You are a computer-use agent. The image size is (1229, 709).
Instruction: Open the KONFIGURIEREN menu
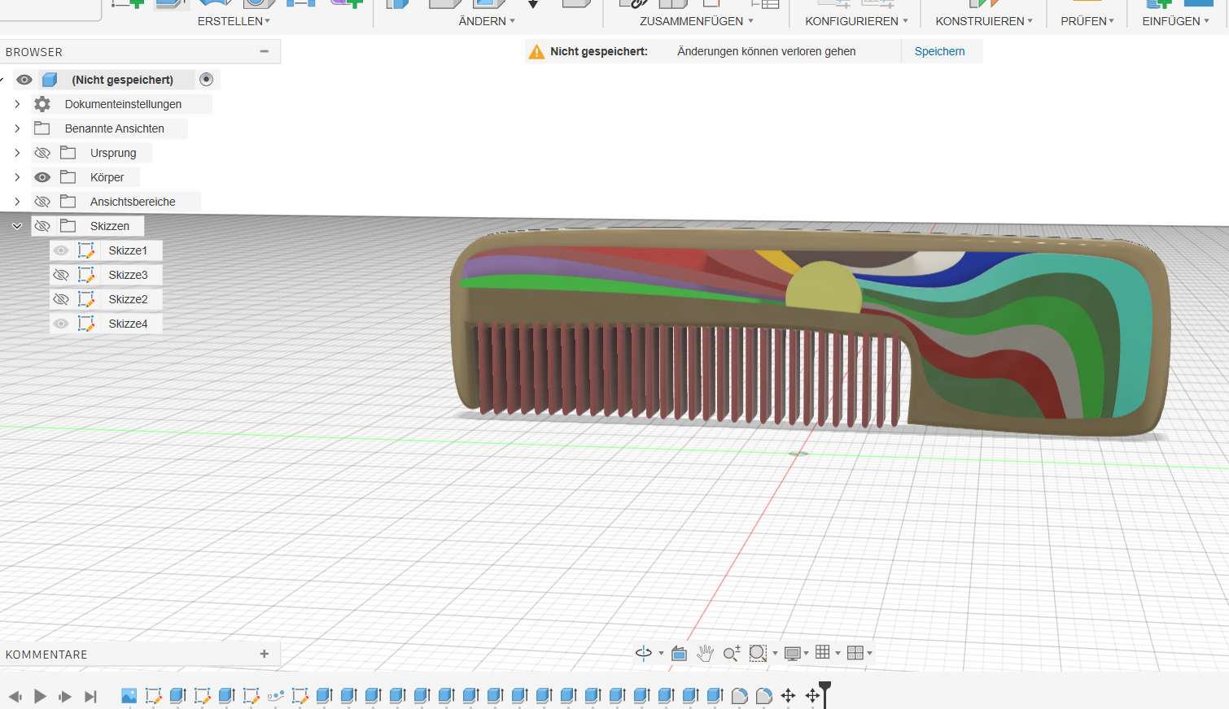856,21
